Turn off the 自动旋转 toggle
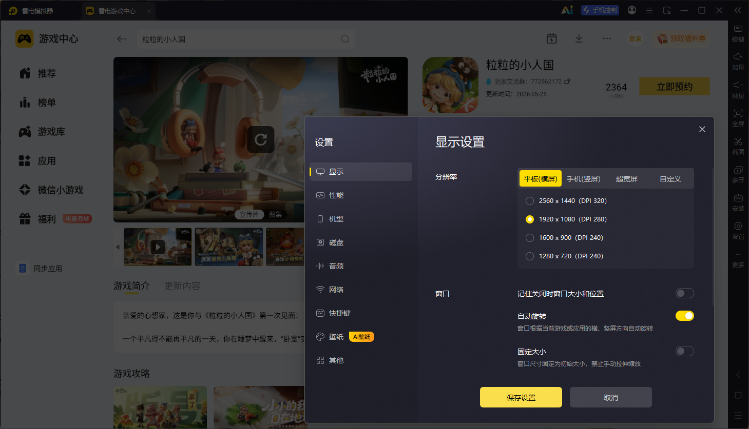The image size is (749, 429). coord(685,316)
